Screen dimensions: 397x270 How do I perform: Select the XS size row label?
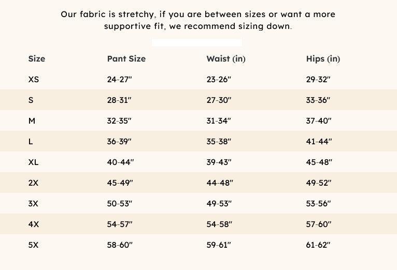[x=34, y=80]
